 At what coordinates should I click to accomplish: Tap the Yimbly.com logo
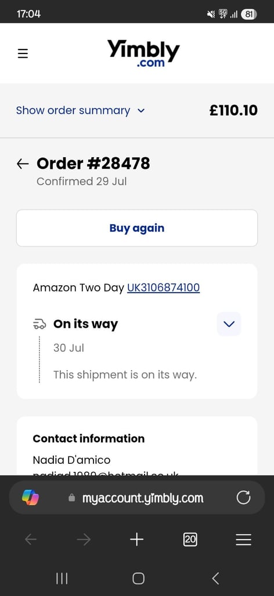143,54
